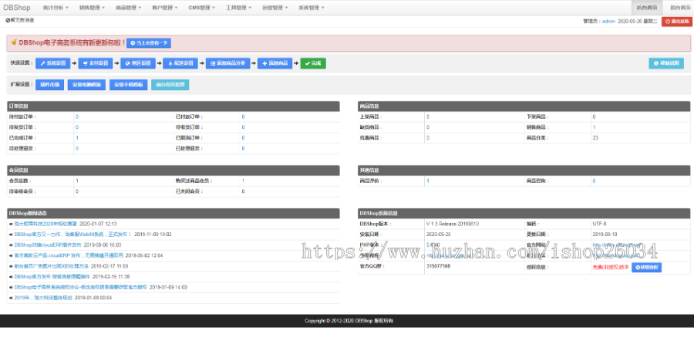694x341 pixels.
Task: Open the cancelled orders count link
Action: [x=243, y=138]
